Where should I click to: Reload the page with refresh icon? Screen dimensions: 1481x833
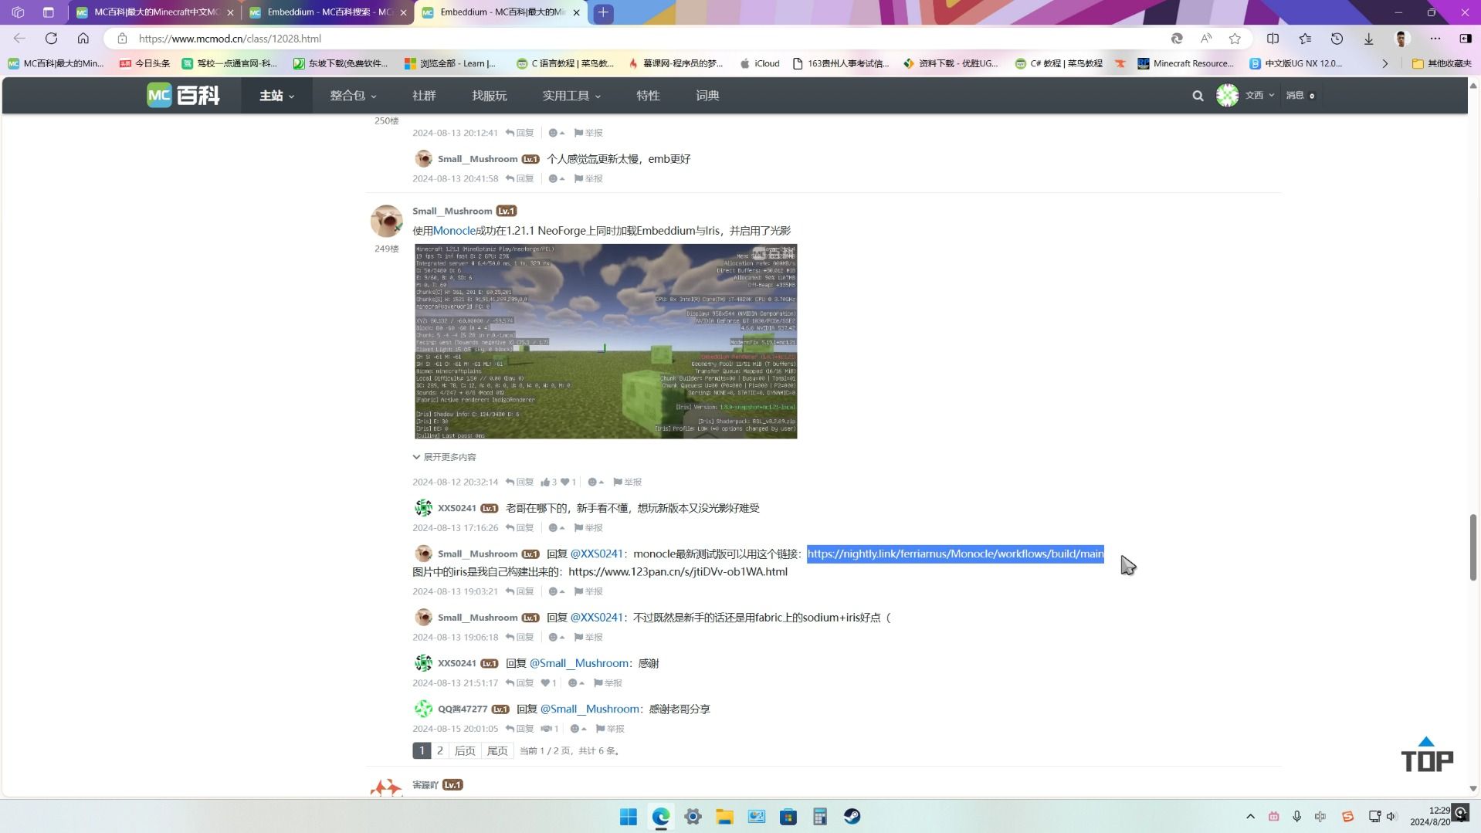(51, 38)
